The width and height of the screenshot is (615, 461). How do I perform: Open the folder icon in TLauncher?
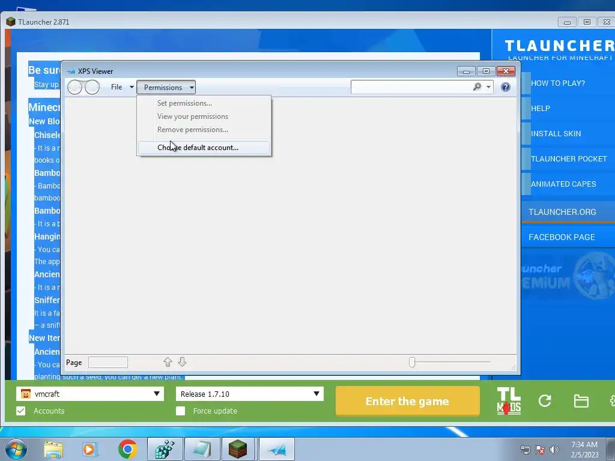pyautogui.click(x=581, y=401)
